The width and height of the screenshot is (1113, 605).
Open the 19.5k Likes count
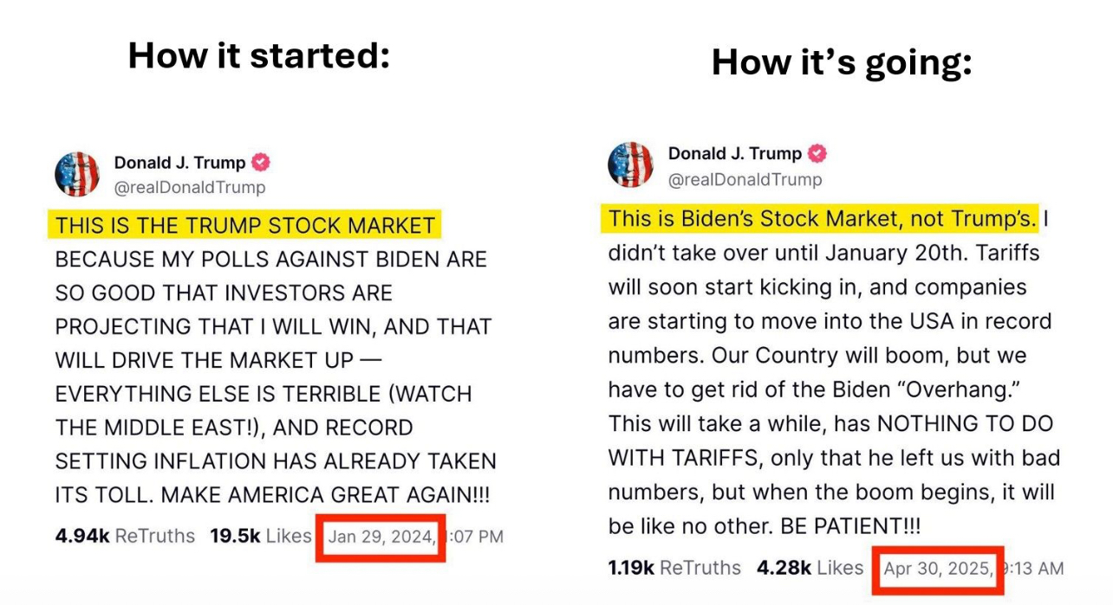[x=260, y=536]
